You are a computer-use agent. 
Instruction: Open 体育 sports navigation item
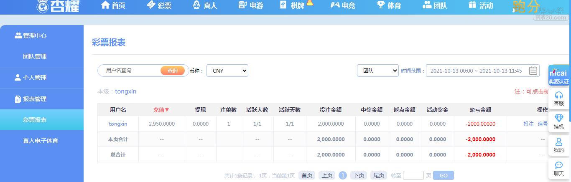389,5
